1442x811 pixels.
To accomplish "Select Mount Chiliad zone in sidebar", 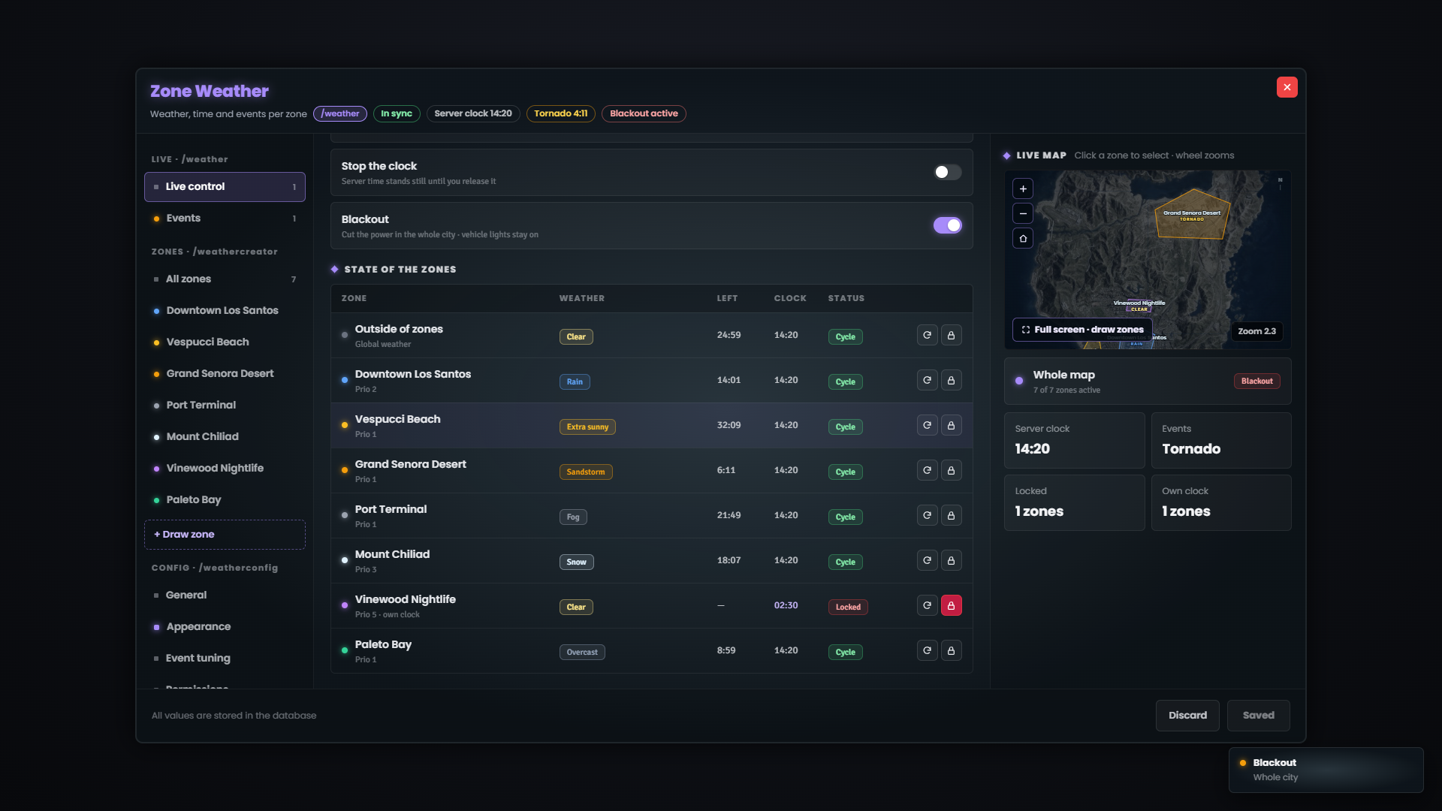I will (x=225, y=437).
